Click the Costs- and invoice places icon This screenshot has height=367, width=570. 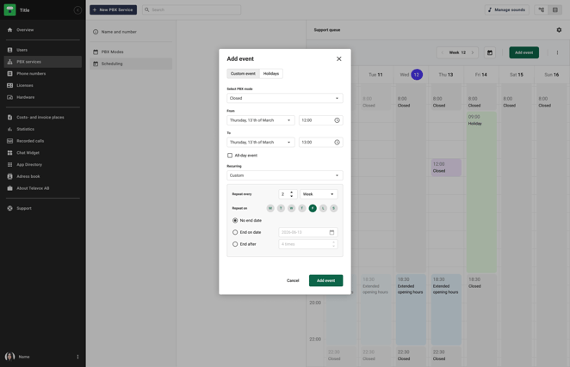tap(9, 117)
